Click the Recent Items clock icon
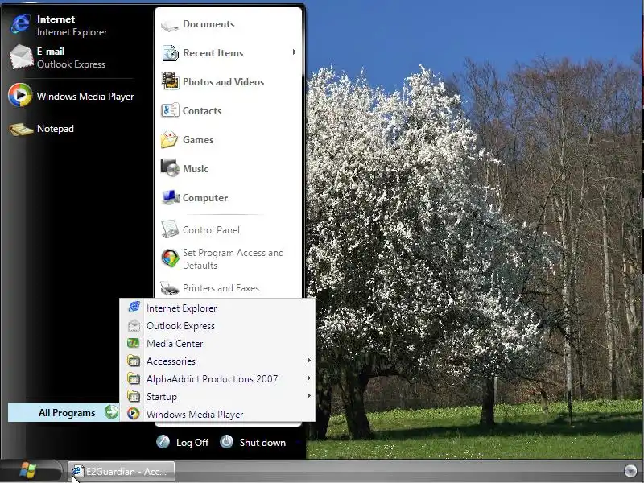Image resolution: width=644 pixels, height=483 pixels. tap(170, 53)
